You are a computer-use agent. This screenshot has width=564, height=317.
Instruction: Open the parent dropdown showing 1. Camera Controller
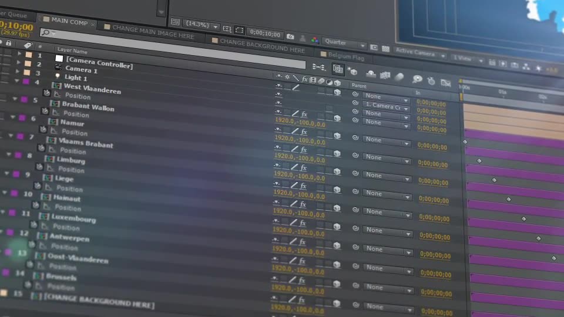[387, 106]
